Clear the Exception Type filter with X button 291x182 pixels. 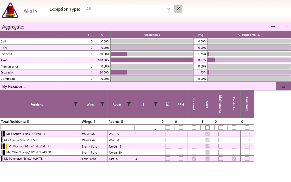[x=178, y=9]
